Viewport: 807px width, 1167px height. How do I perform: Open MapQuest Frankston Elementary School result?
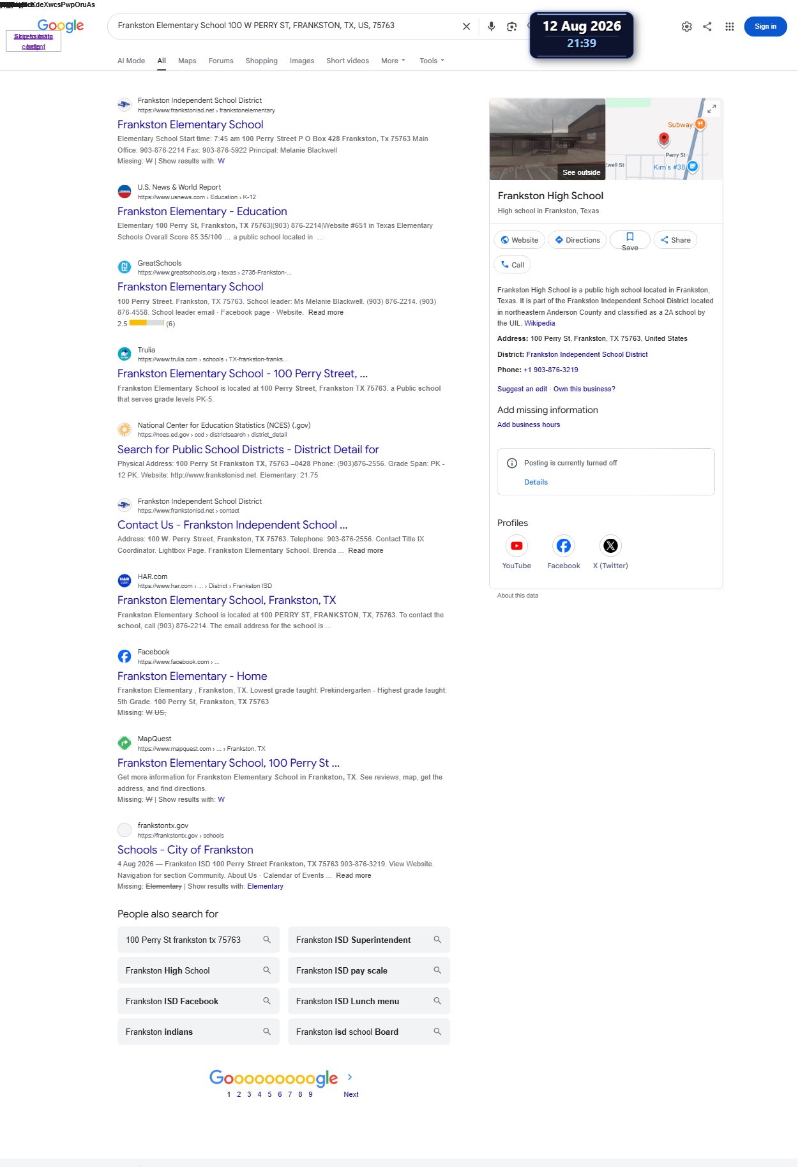tap(229, 763)
